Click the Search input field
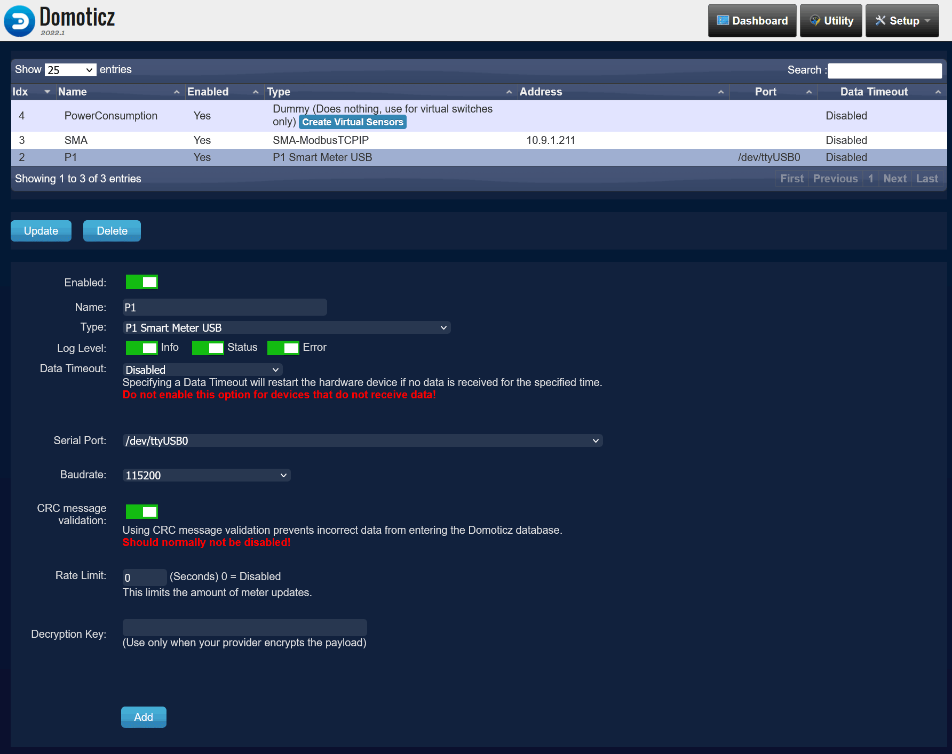This screenshot has height=754, width=952. (x=885, y=70)
